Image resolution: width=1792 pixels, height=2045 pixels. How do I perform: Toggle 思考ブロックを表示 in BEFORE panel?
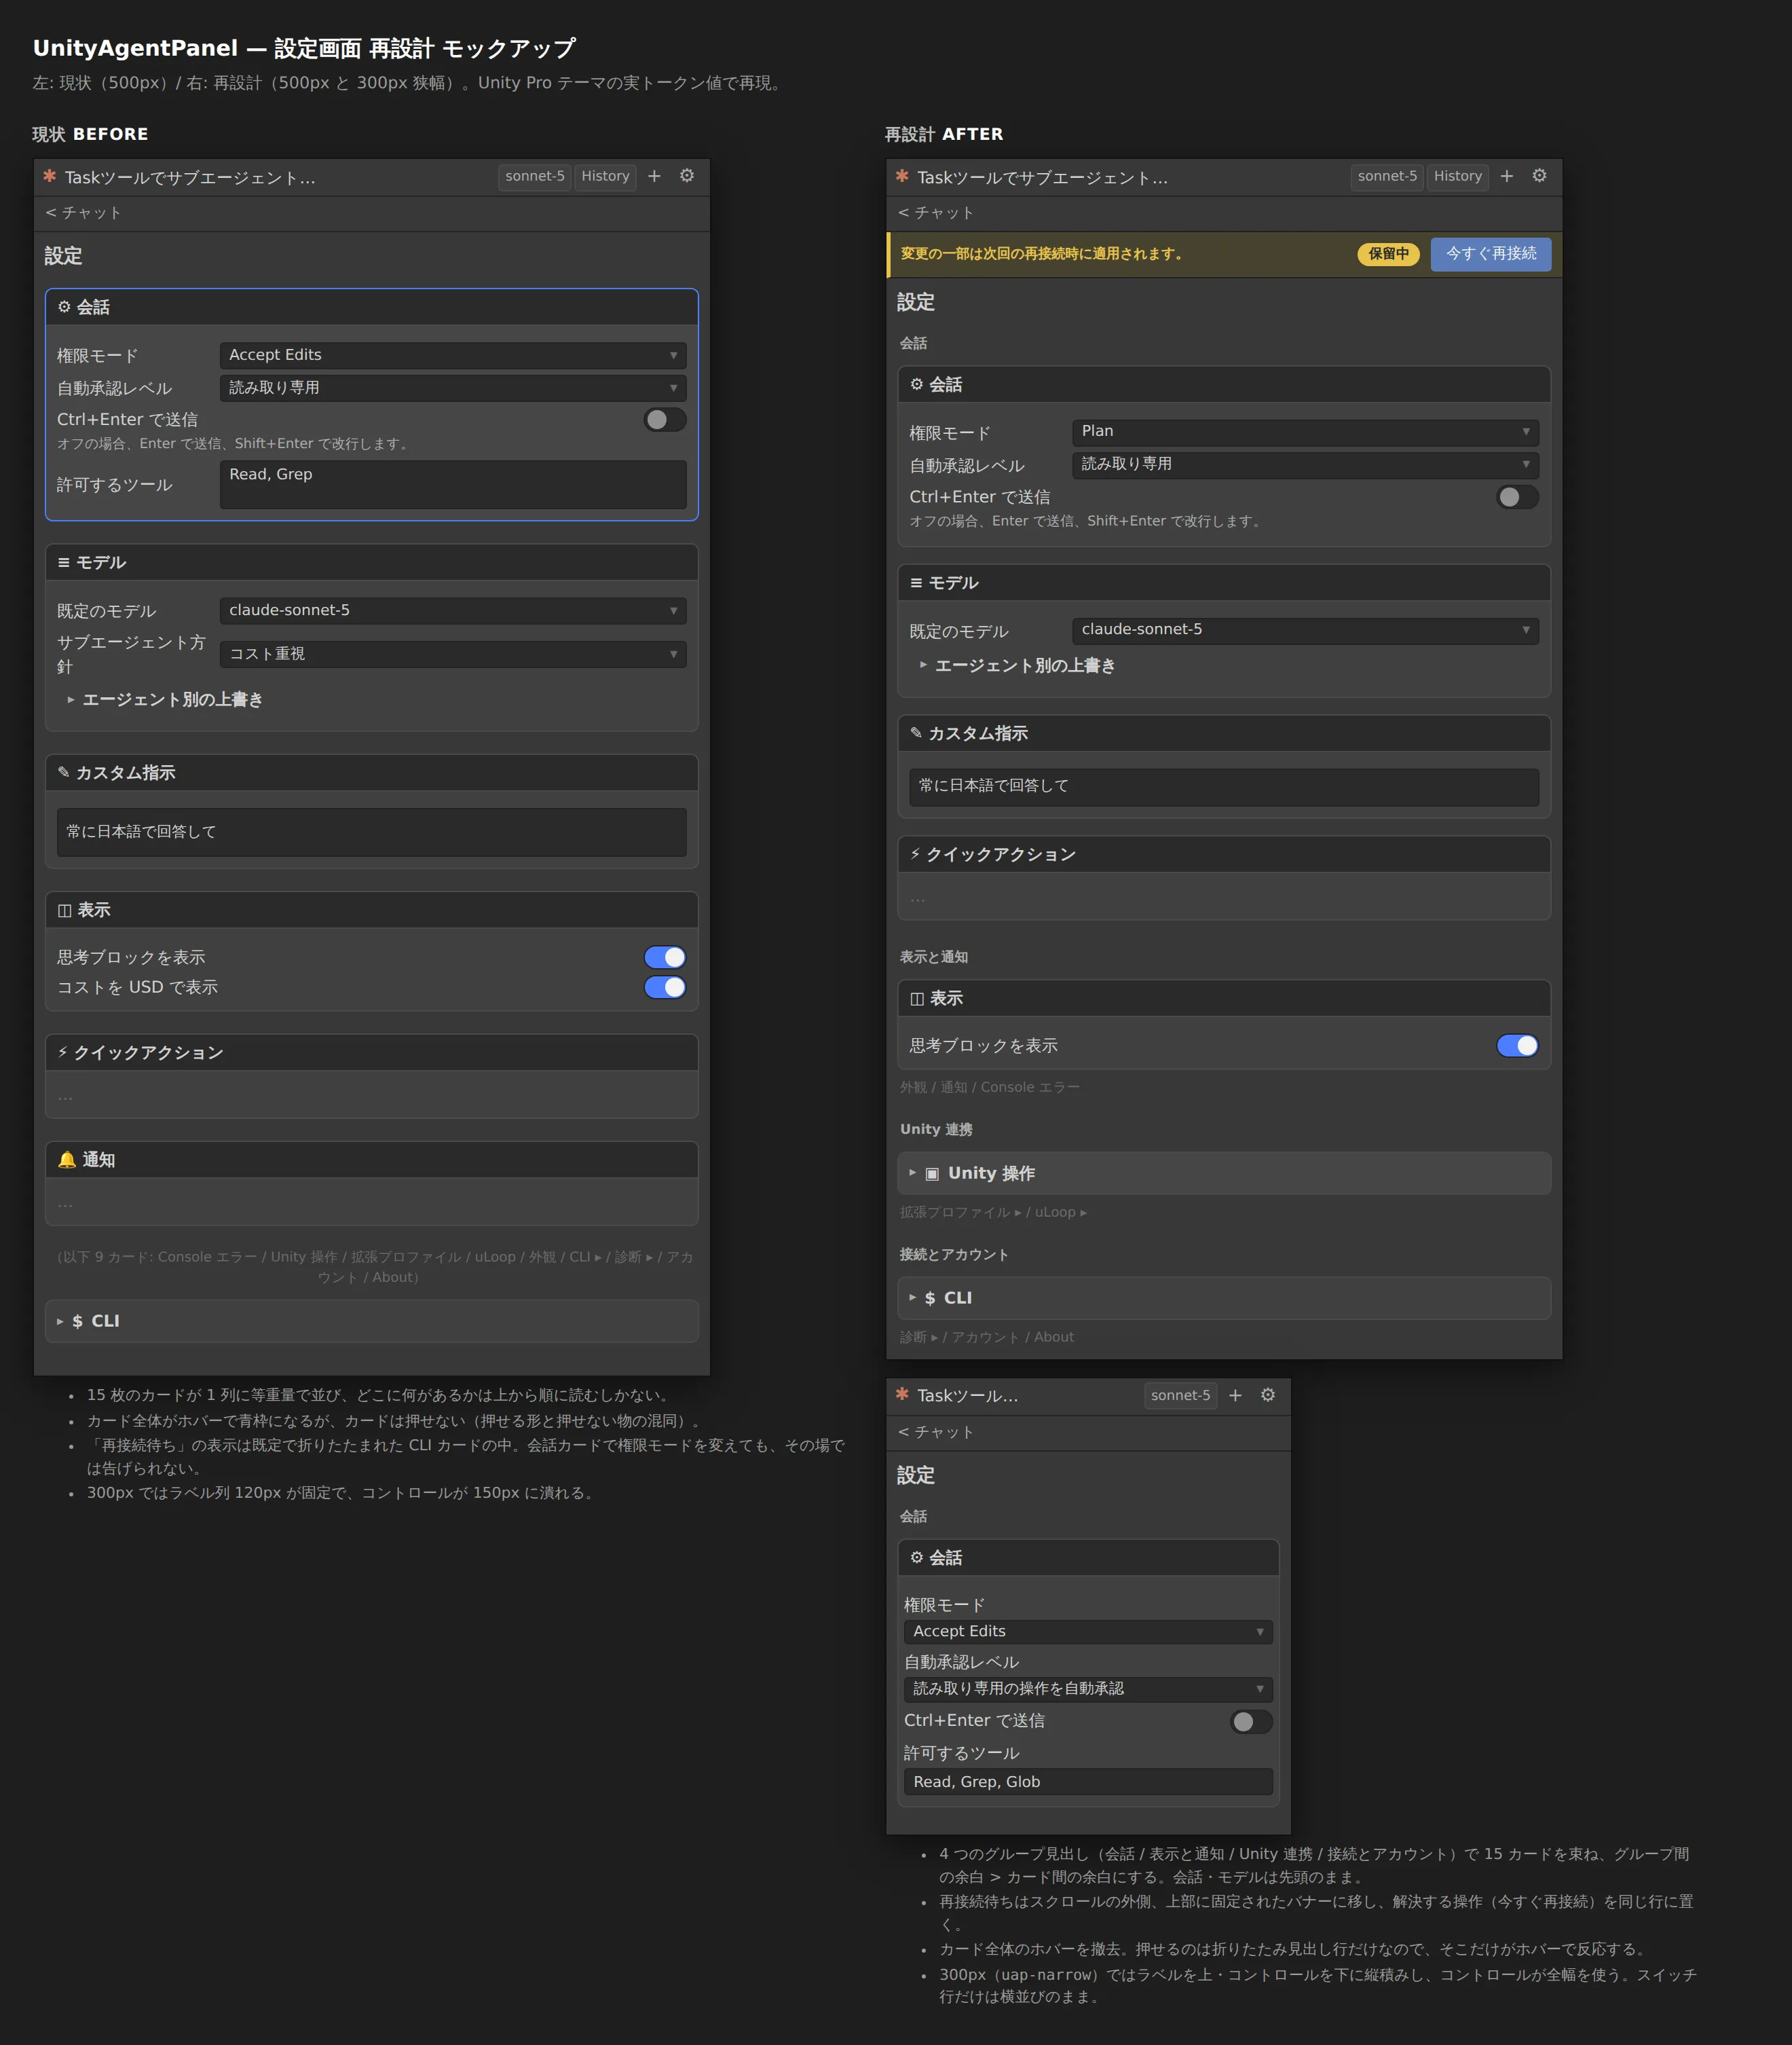click(x=665, y=958)
